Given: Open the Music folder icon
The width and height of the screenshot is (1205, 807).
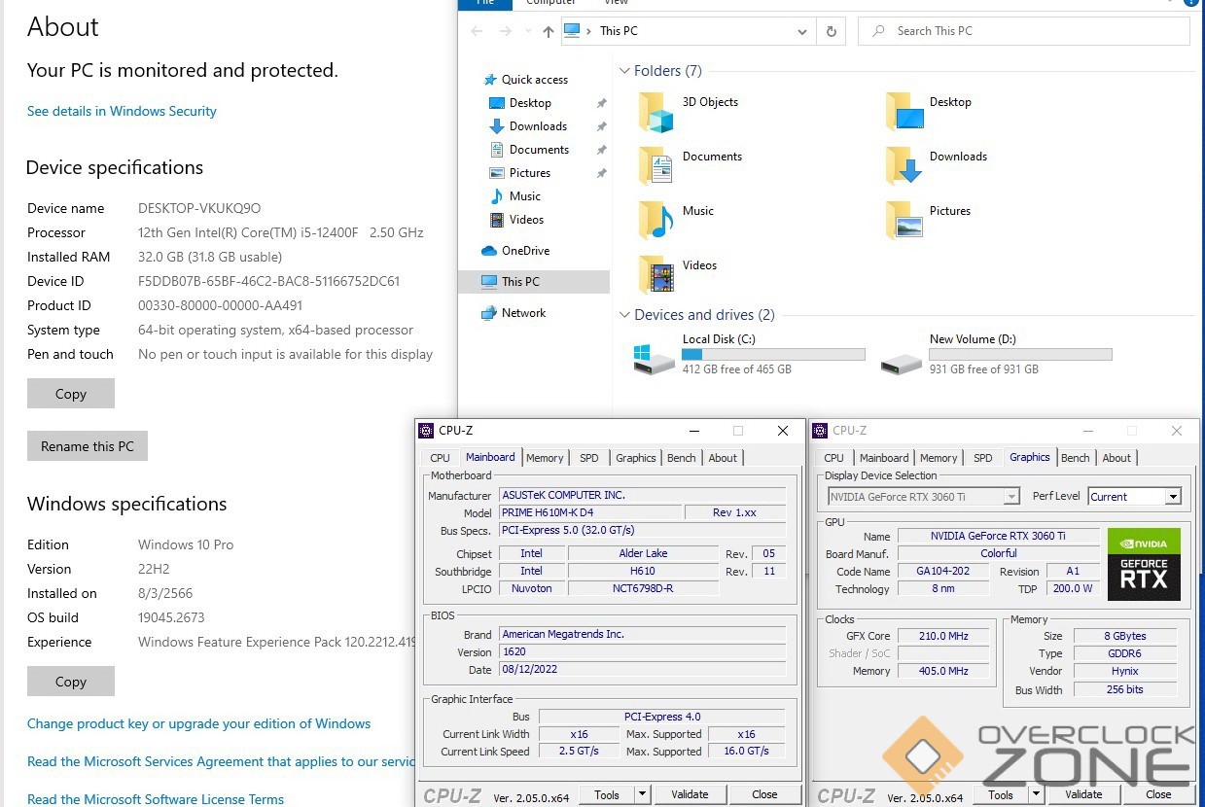Looking at the screenshot, I should (x=656, y=221).
